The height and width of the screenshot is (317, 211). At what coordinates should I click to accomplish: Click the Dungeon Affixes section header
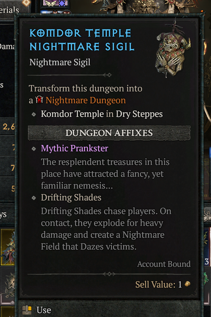click(109, 133)
